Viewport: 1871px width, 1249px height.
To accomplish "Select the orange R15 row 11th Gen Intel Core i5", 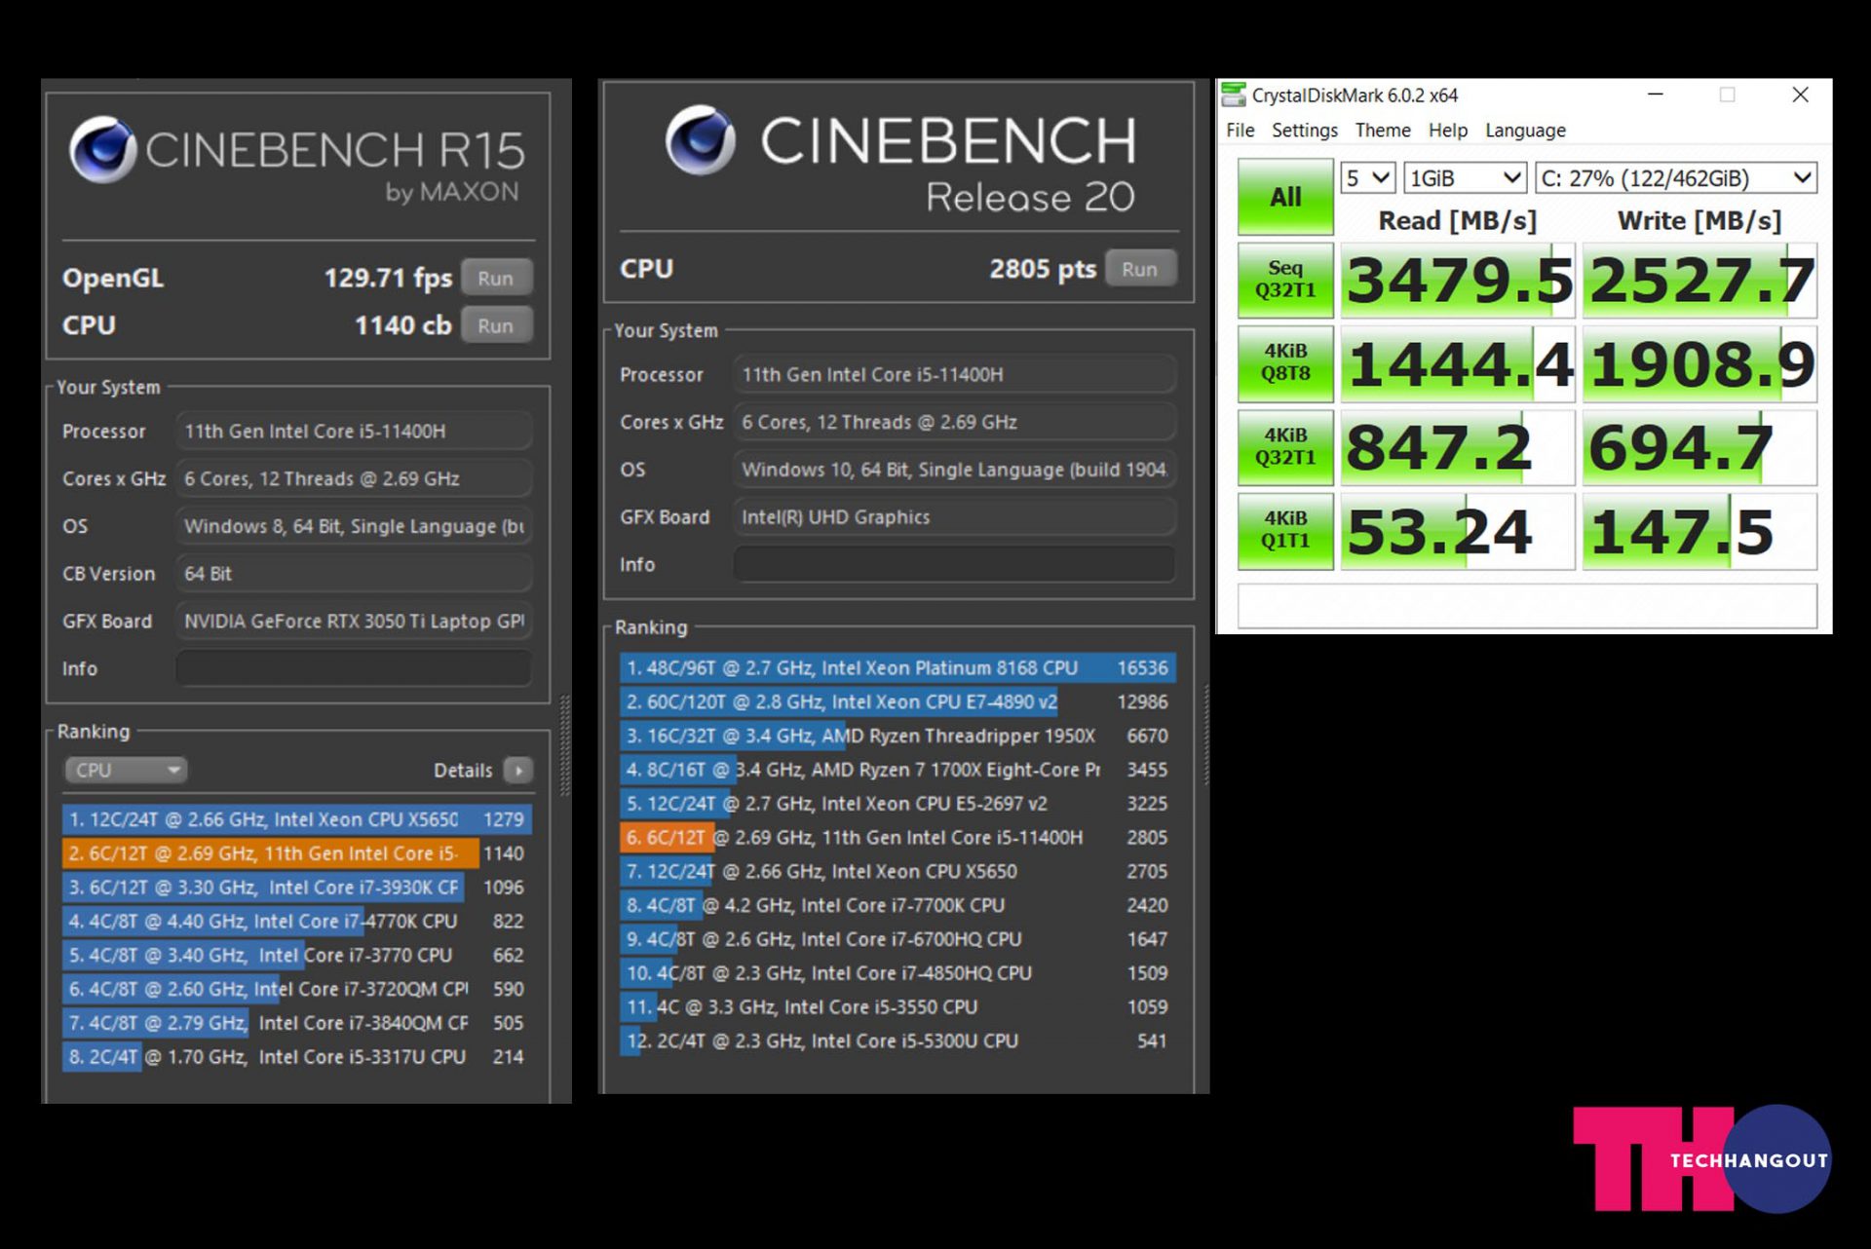I will [x=296, y=853].
